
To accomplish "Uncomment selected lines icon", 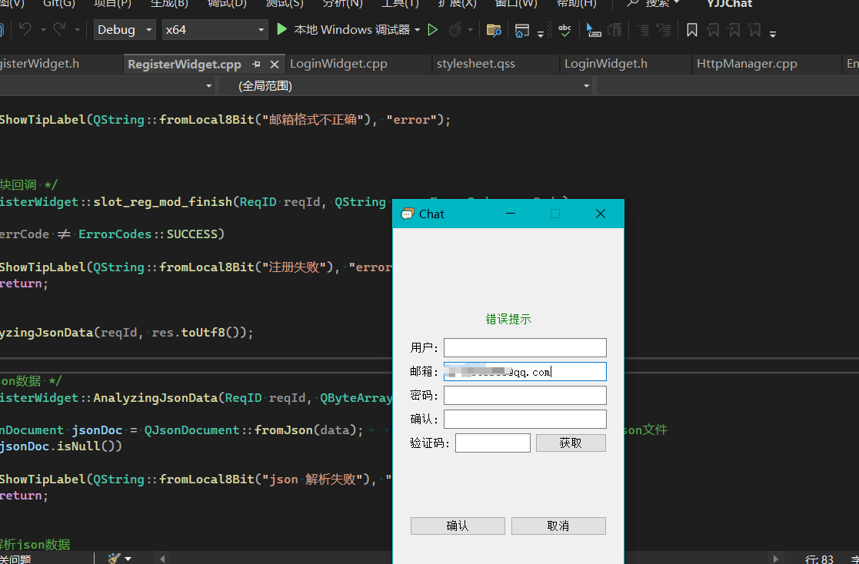I will click(x=664, y=30).
